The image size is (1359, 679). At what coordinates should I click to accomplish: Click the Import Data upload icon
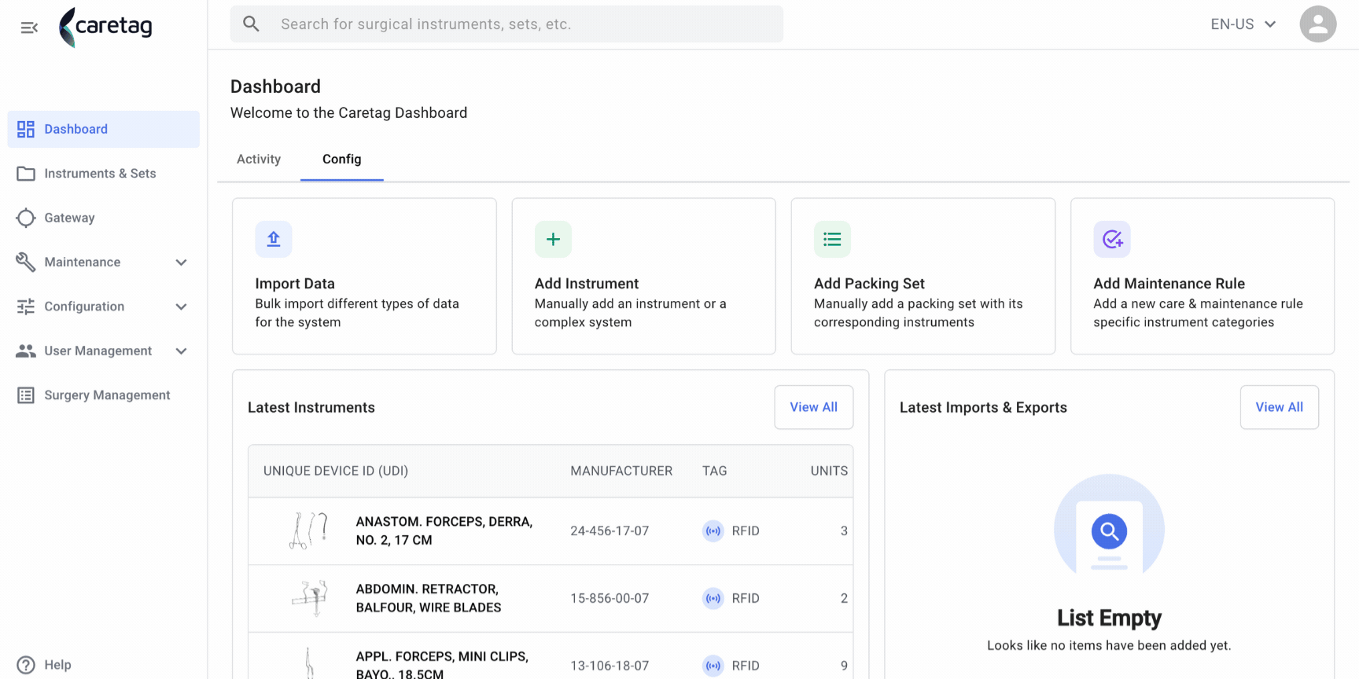274,239
